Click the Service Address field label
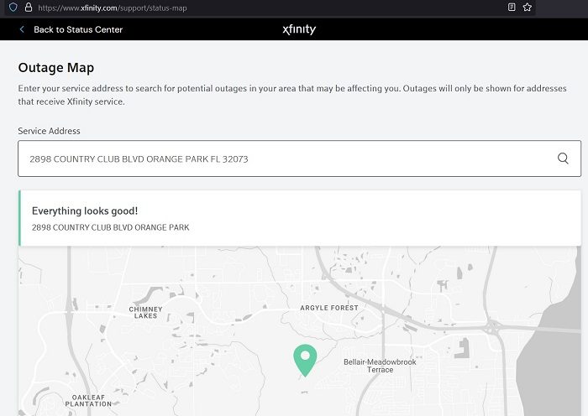 click(x=49, y=131)
